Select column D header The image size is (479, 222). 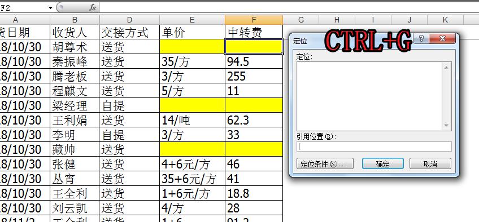pos(129,20)
